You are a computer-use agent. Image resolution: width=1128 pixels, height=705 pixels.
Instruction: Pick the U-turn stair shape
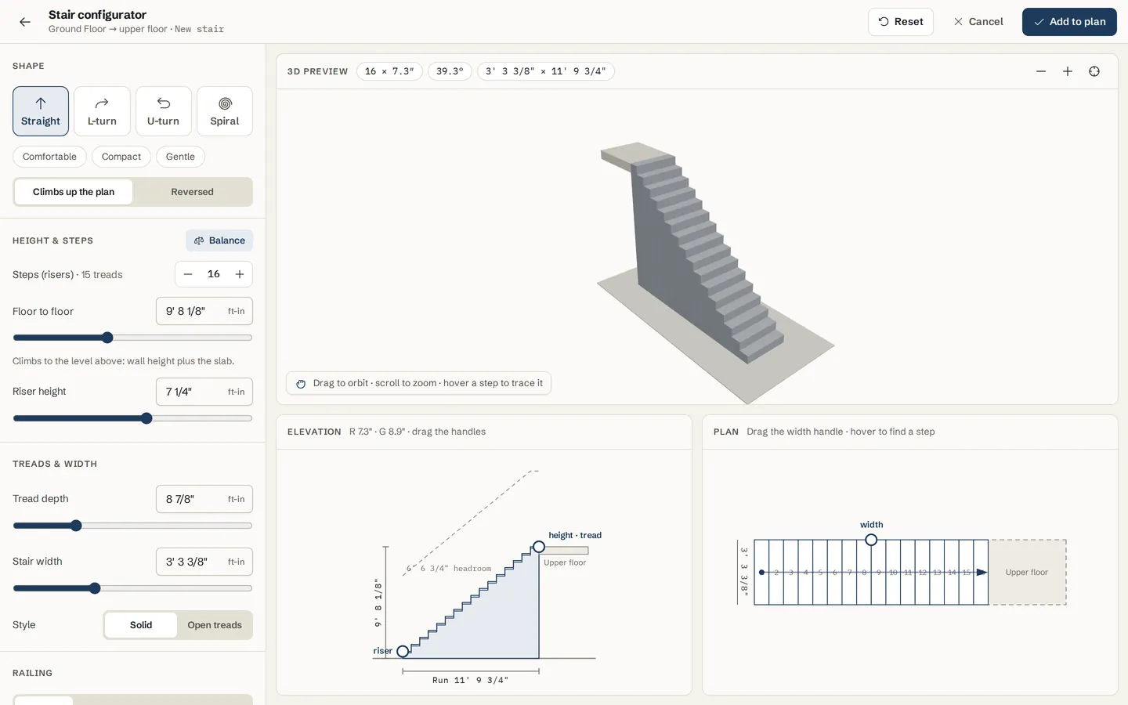(x=163, y=111)
